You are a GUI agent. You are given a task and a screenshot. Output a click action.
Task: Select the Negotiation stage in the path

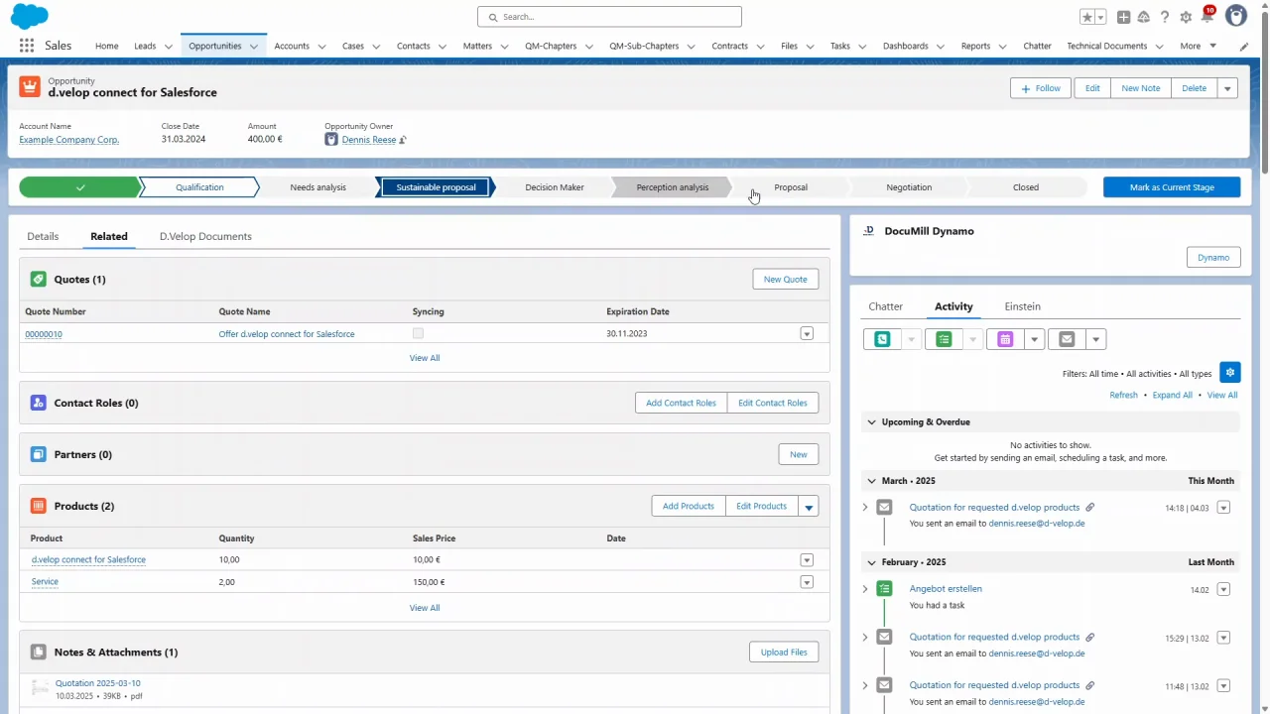tap(909, 187)
